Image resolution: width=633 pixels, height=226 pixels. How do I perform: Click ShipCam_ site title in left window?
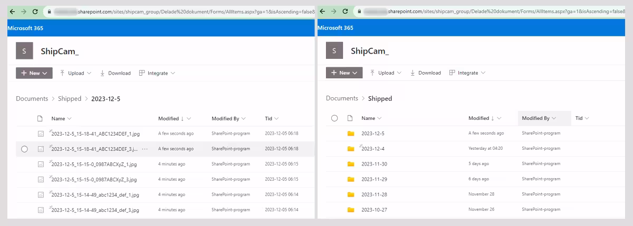point(60,51)
